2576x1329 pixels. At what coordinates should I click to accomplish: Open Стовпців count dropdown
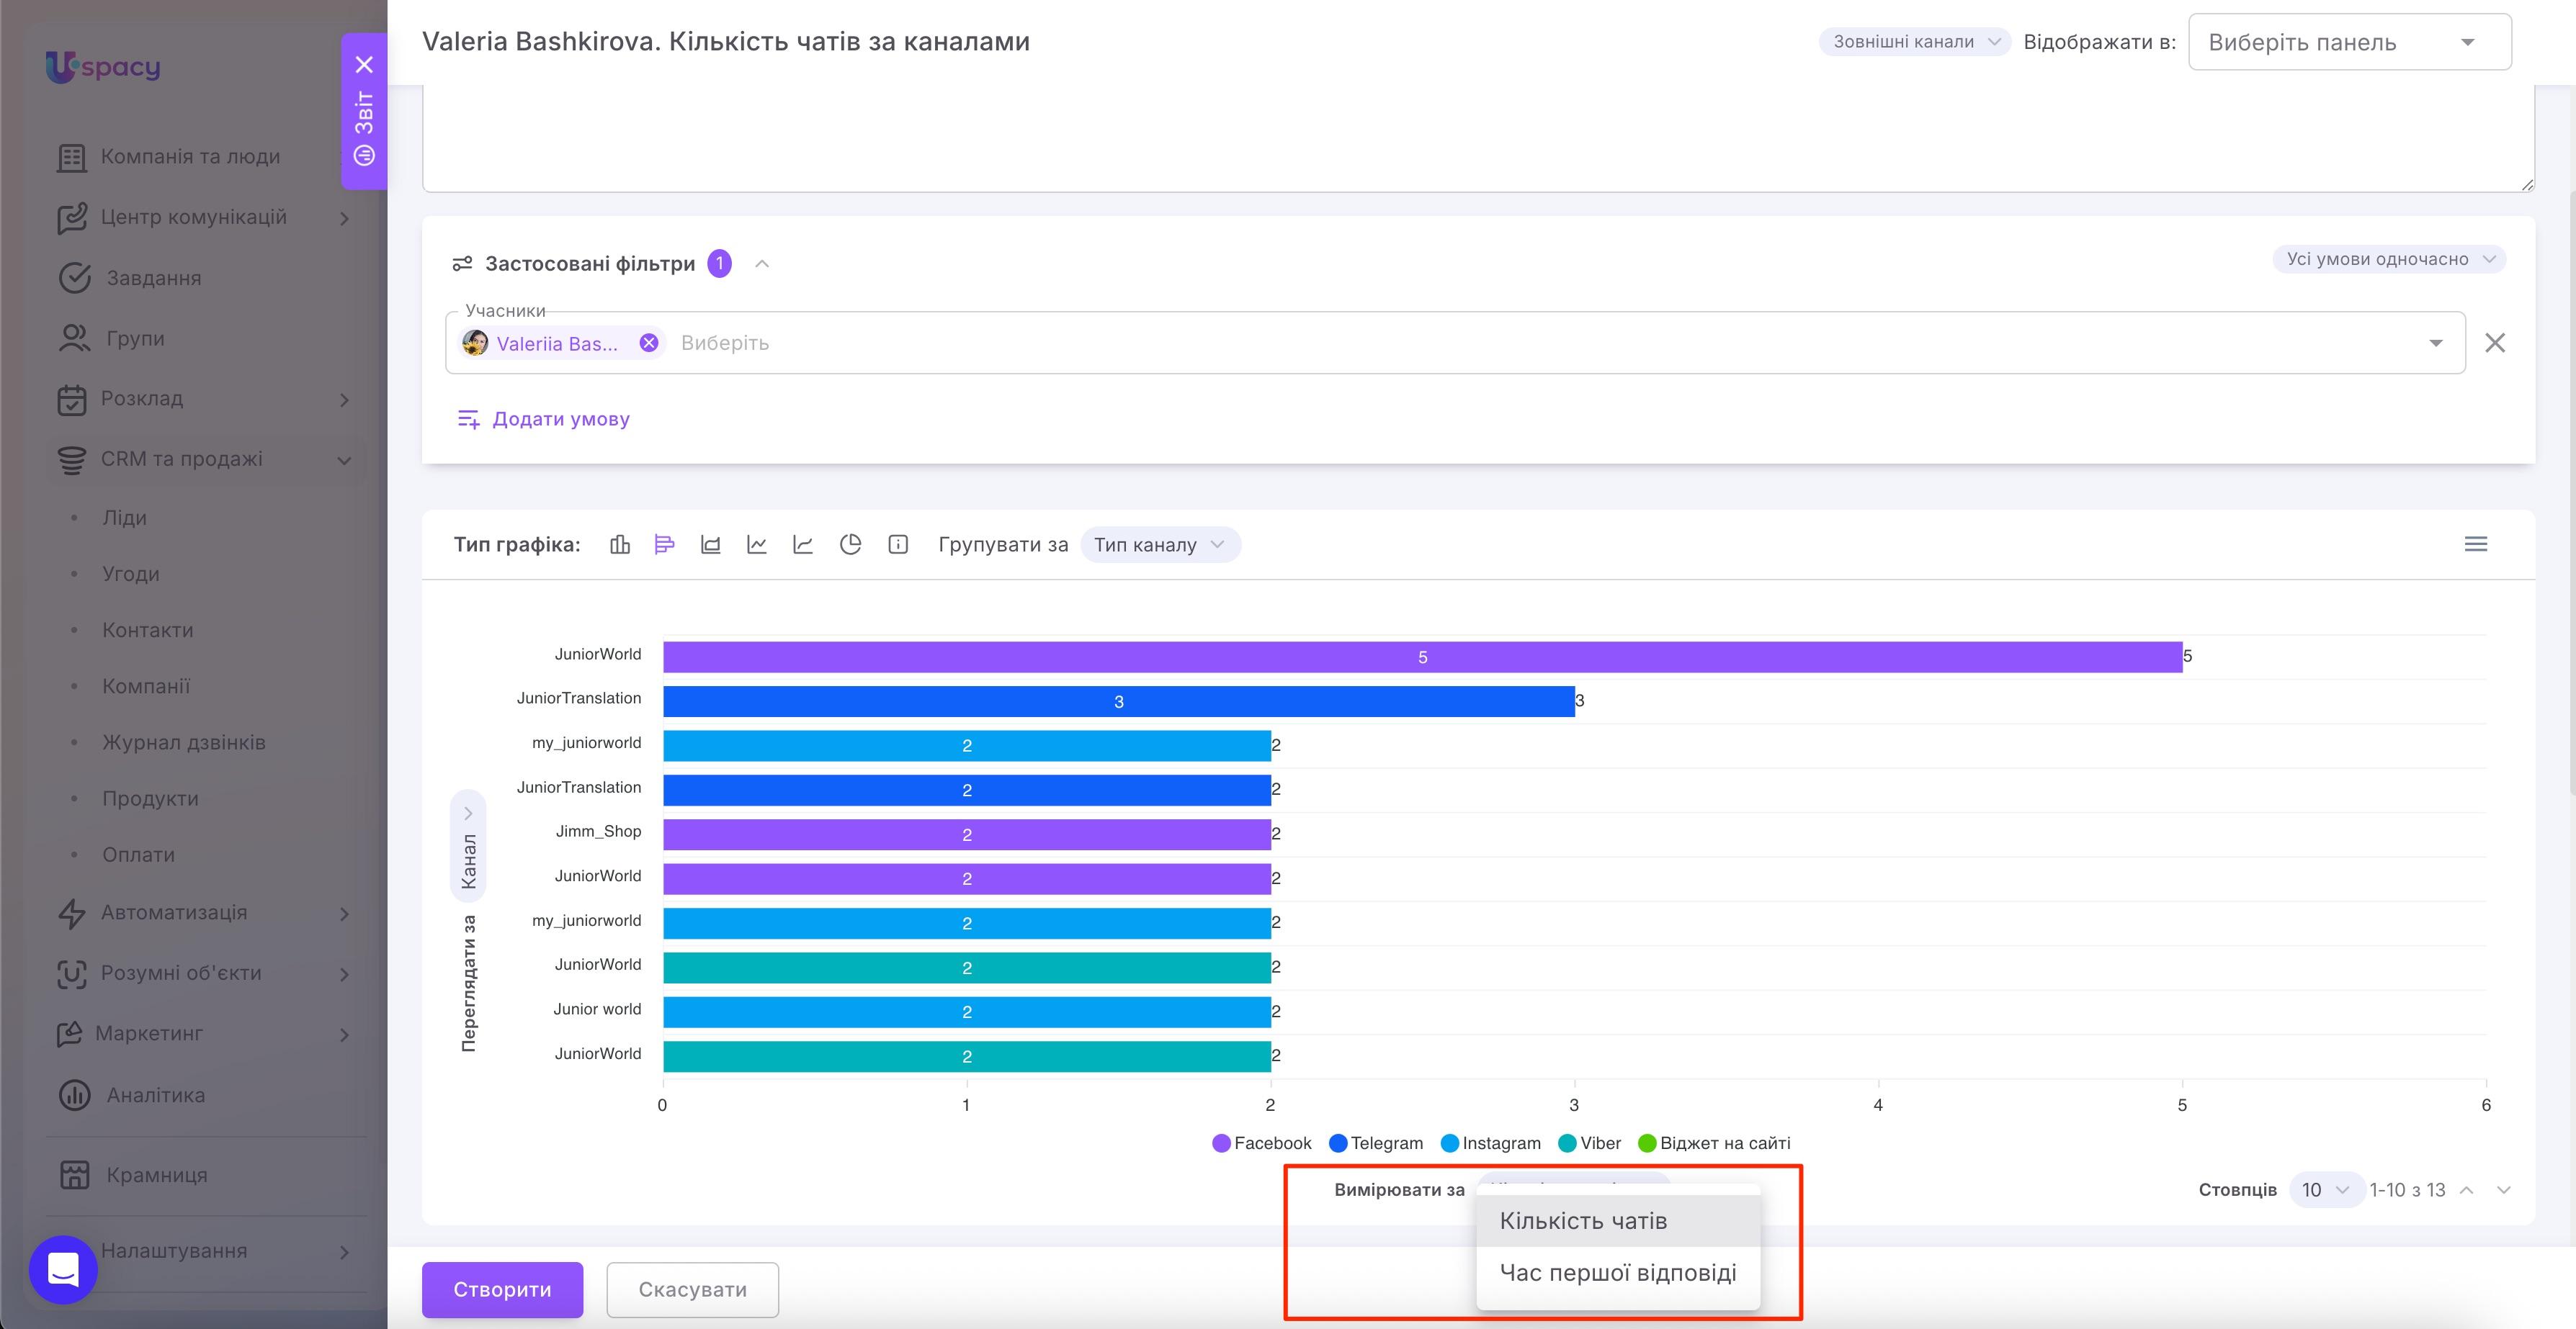tap(2325, 1190)
